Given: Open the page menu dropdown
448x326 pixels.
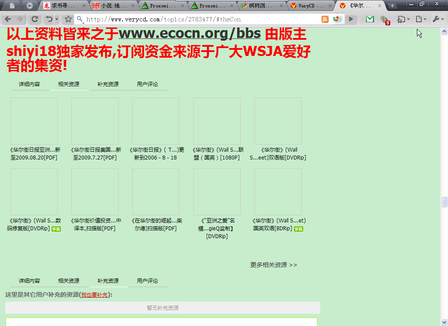Looking at the screenshot, I should pos(421,19).
